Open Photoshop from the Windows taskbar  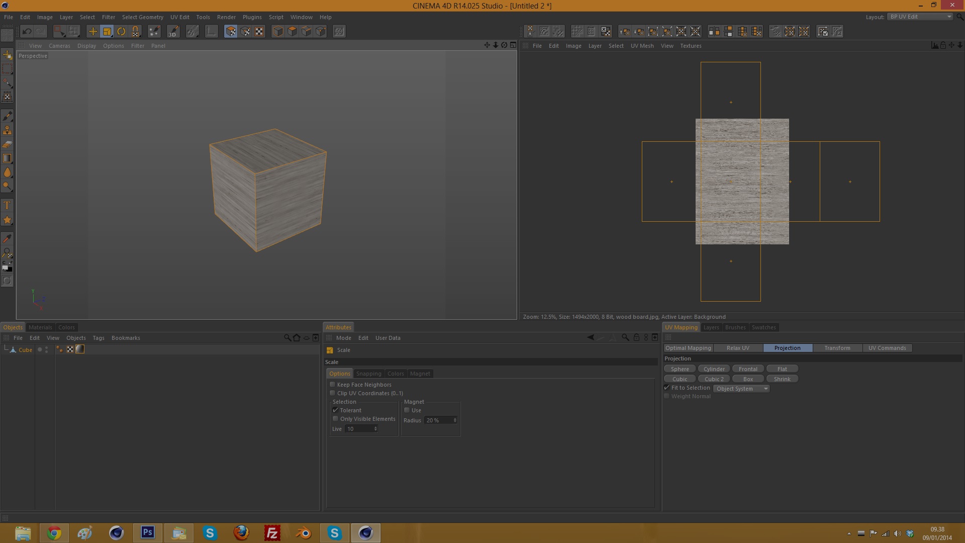click(x=148, y=532)
